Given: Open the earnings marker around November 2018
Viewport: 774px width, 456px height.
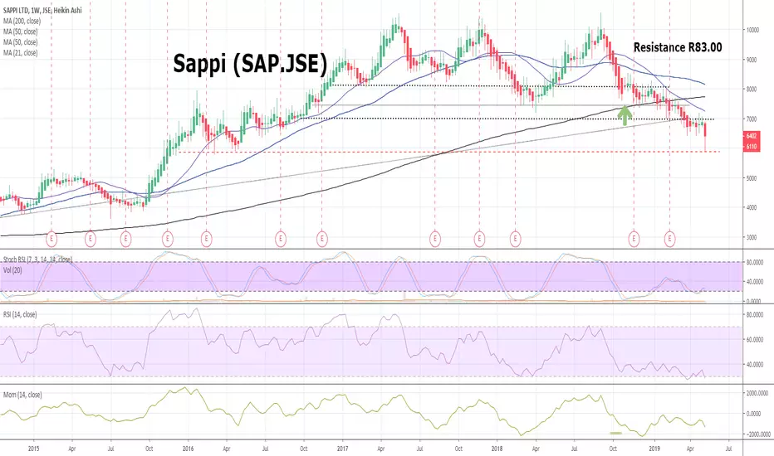Looking at the screenshot, I should [x=634, y=240].
